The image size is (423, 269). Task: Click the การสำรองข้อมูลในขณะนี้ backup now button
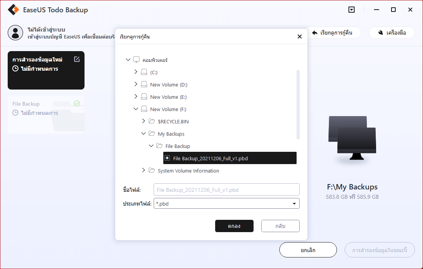coord(380,250)
